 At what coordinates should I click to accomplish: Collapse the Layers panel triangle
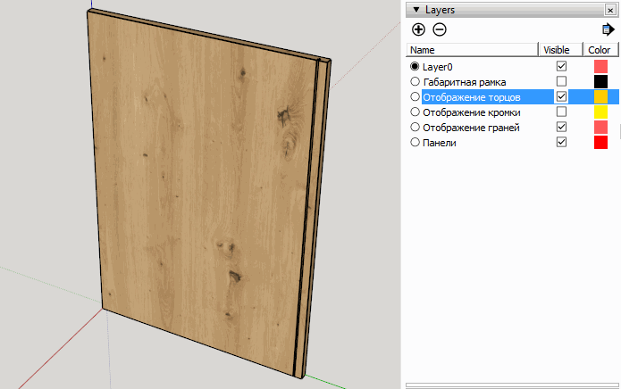(x=415, y=9)
